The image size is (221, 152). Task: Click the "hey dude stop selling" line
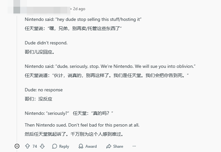point(83,19)
